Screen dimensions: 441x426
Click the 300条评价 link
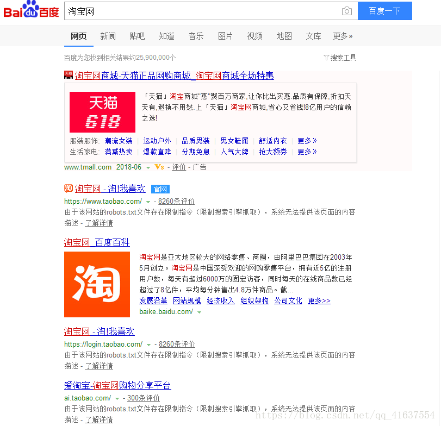[144, 398]
